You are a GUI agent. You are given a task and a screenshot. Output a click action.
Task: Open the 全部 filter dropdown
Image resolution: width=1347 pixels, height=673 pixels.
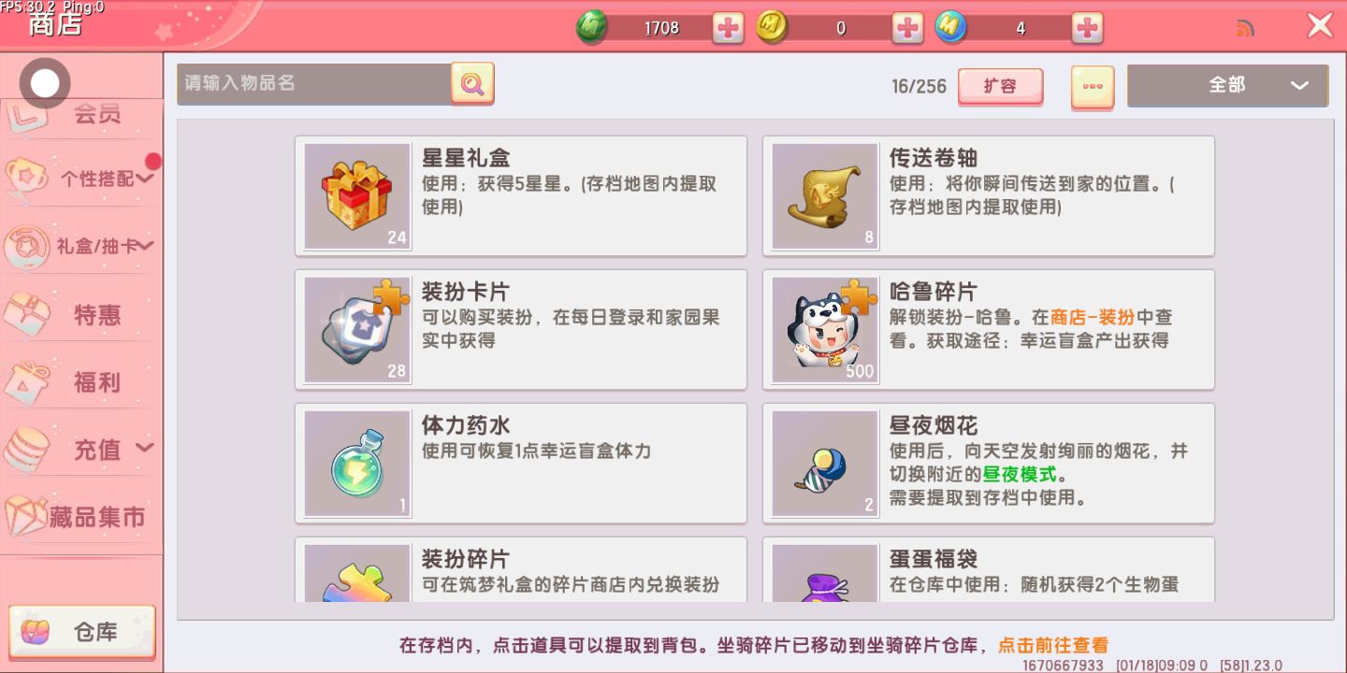pos(1227,85)
